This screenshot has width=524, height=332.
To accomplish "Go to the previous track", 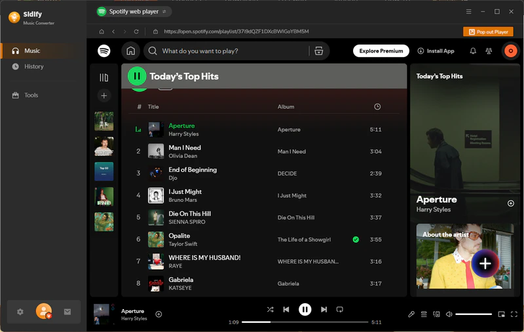I will [286, 309].
